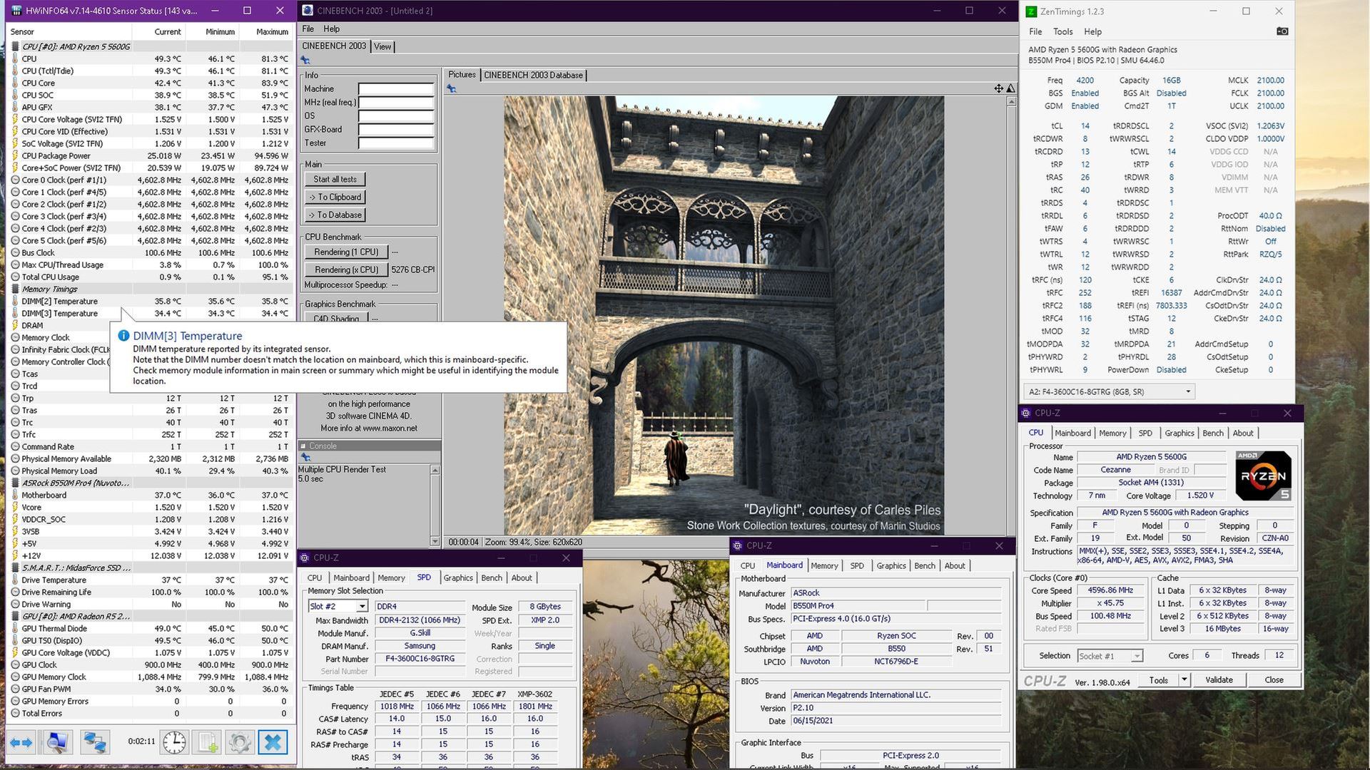This screenshot has height=770, width=1370.
Task: Open Memory Slot Selection Slot #2 dropdown
Action: click(x=362, y=606)
